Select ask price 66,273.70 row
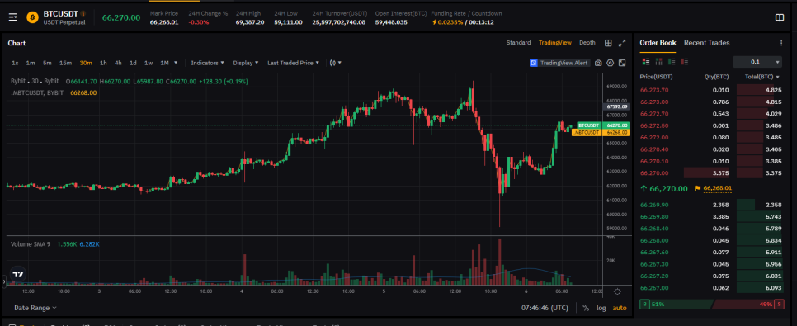The height and width of the screenshot is (326, 797). click(710, 90)
